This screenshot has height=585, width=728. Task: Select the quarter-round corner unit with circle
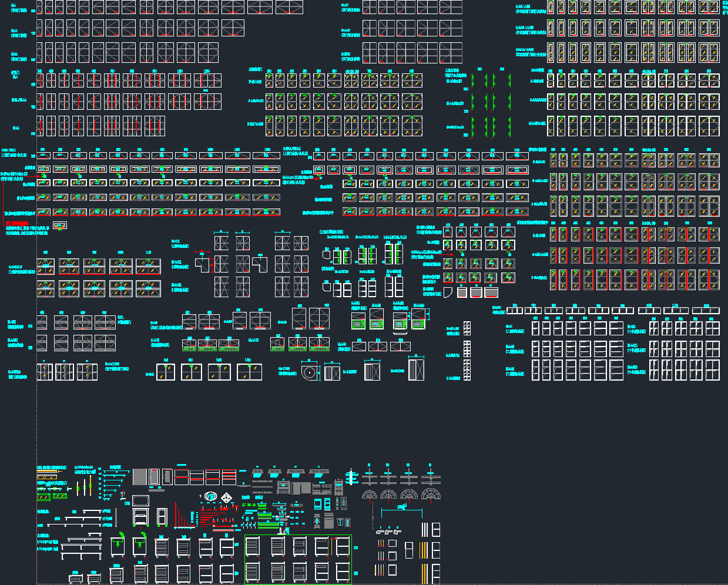point(309,372)
